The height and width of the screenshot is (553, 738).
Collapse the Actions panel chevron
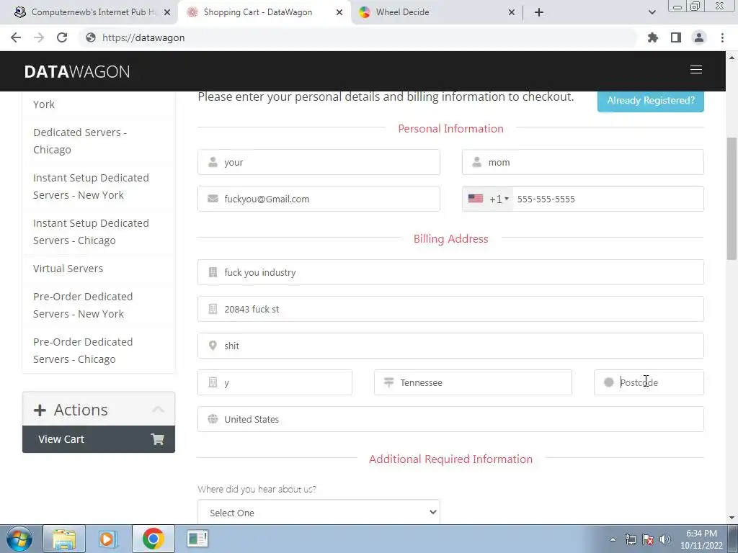point(158,410)
